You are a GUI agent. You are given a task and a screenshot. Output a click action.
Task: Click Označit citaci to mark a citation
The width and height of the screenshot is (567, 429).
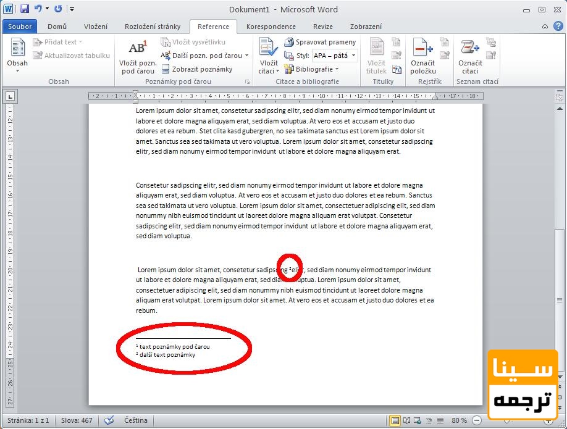tap(470, 56)
